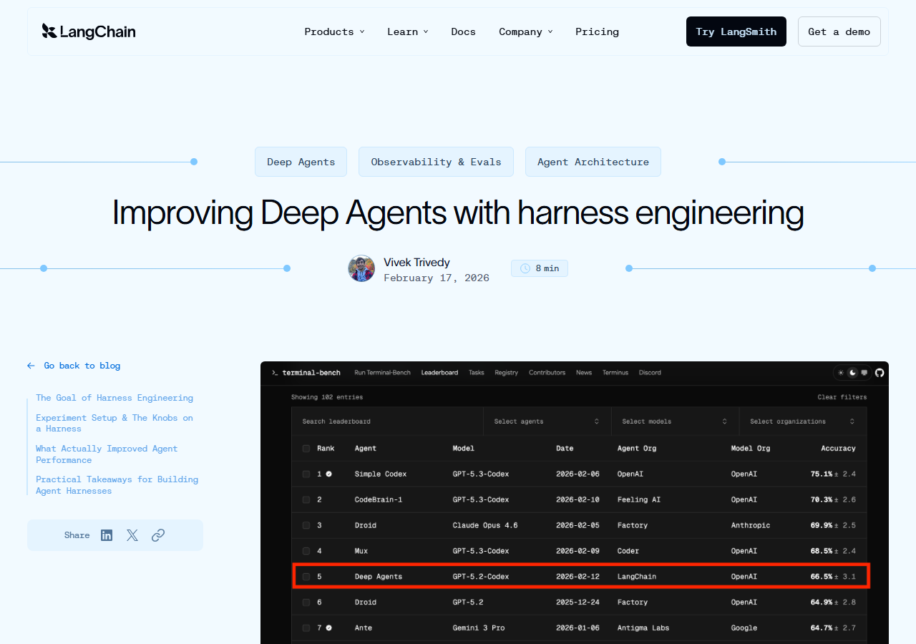Tick the checkbox for CodeBrain-1 row

[x=306, y=499]
